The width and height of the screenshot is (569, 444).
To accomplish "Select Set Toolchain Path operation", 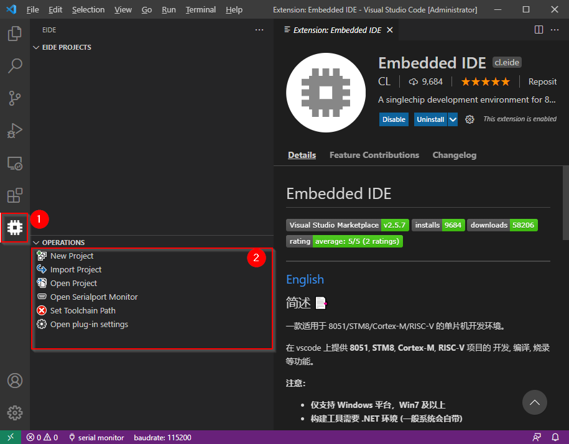I will [152, 310].
